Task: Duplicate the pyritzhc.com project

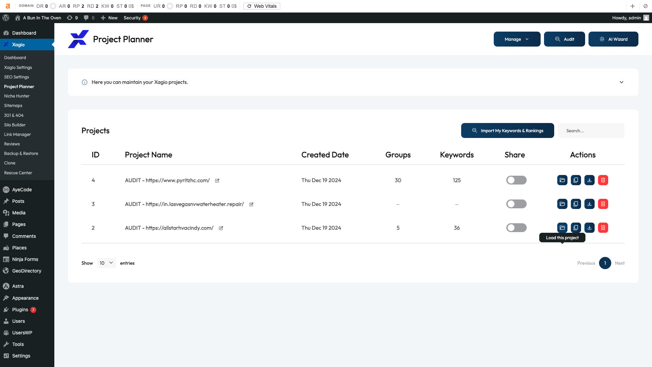Action: (576, 180)
